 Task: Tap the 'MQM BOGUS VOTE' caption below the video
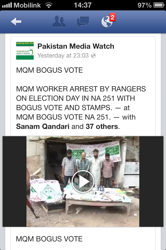tap(49, 239)
